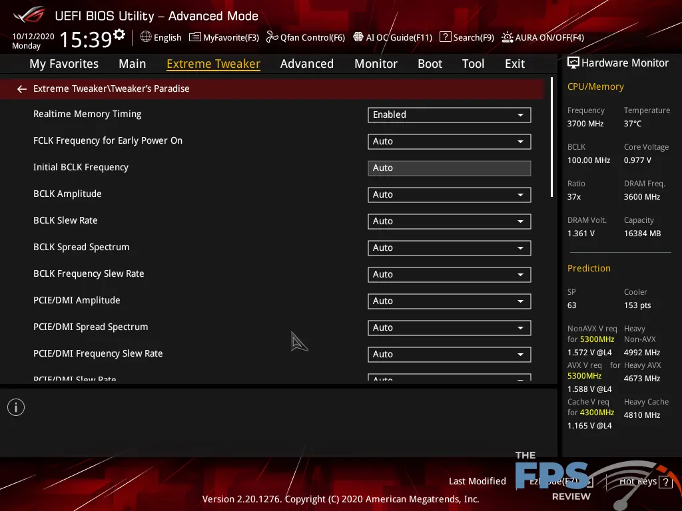This screenshot has width=682, height=511.
Task: Open the Boot tab
Action: (430, 64)
